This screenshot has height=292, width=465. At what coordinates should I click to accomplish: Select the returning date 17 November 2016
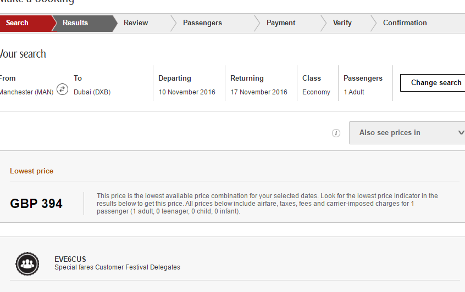[x=259, y=92]
